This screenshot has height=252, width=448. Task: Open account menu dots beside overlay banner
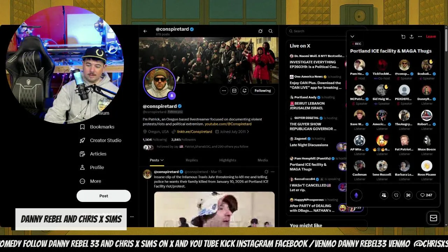click(132, 217)
